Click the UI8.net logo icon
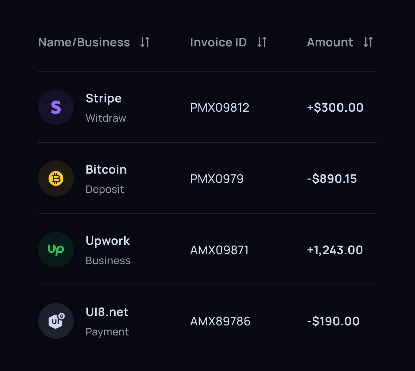This screenshot has height=371, width=415. click(x=56, y=321)
